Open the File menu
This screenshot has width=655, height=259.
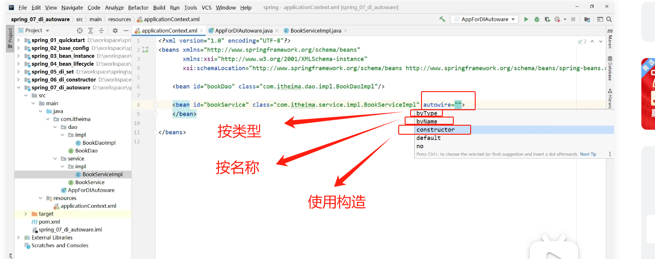23,8
